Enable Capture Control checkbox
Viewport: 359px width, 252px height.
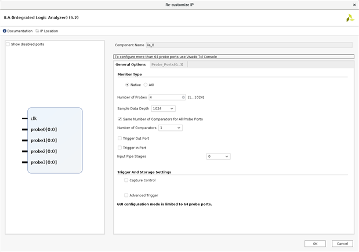[126, 180]
